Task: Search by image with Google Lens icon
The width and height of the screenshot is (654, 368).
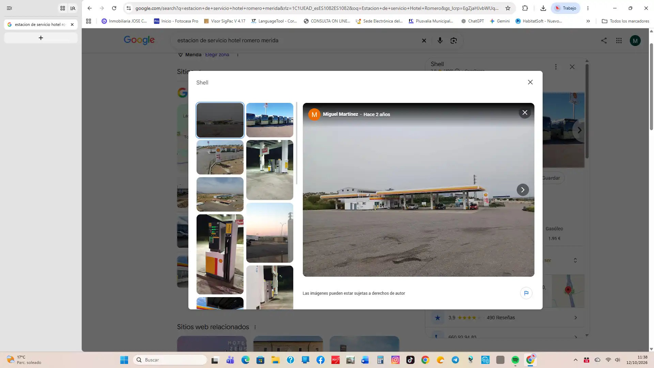Action: (454, 41)
